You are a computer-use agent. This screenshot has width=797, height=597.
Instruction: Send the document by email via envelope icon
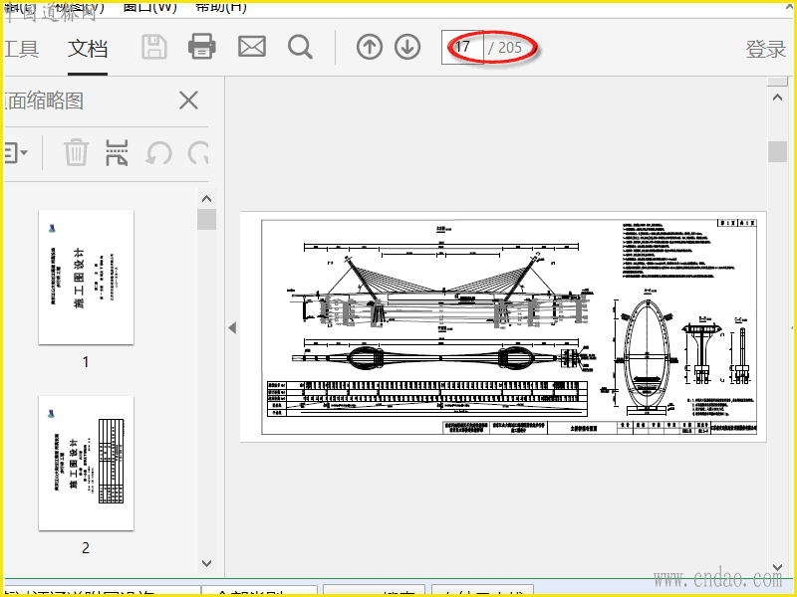[252, 47]
